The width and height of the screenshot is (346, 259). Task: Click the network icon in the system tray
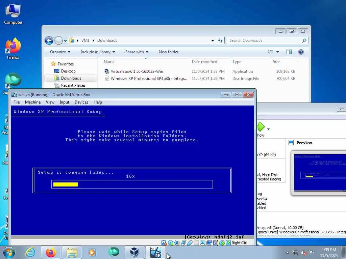click(296, 253)
